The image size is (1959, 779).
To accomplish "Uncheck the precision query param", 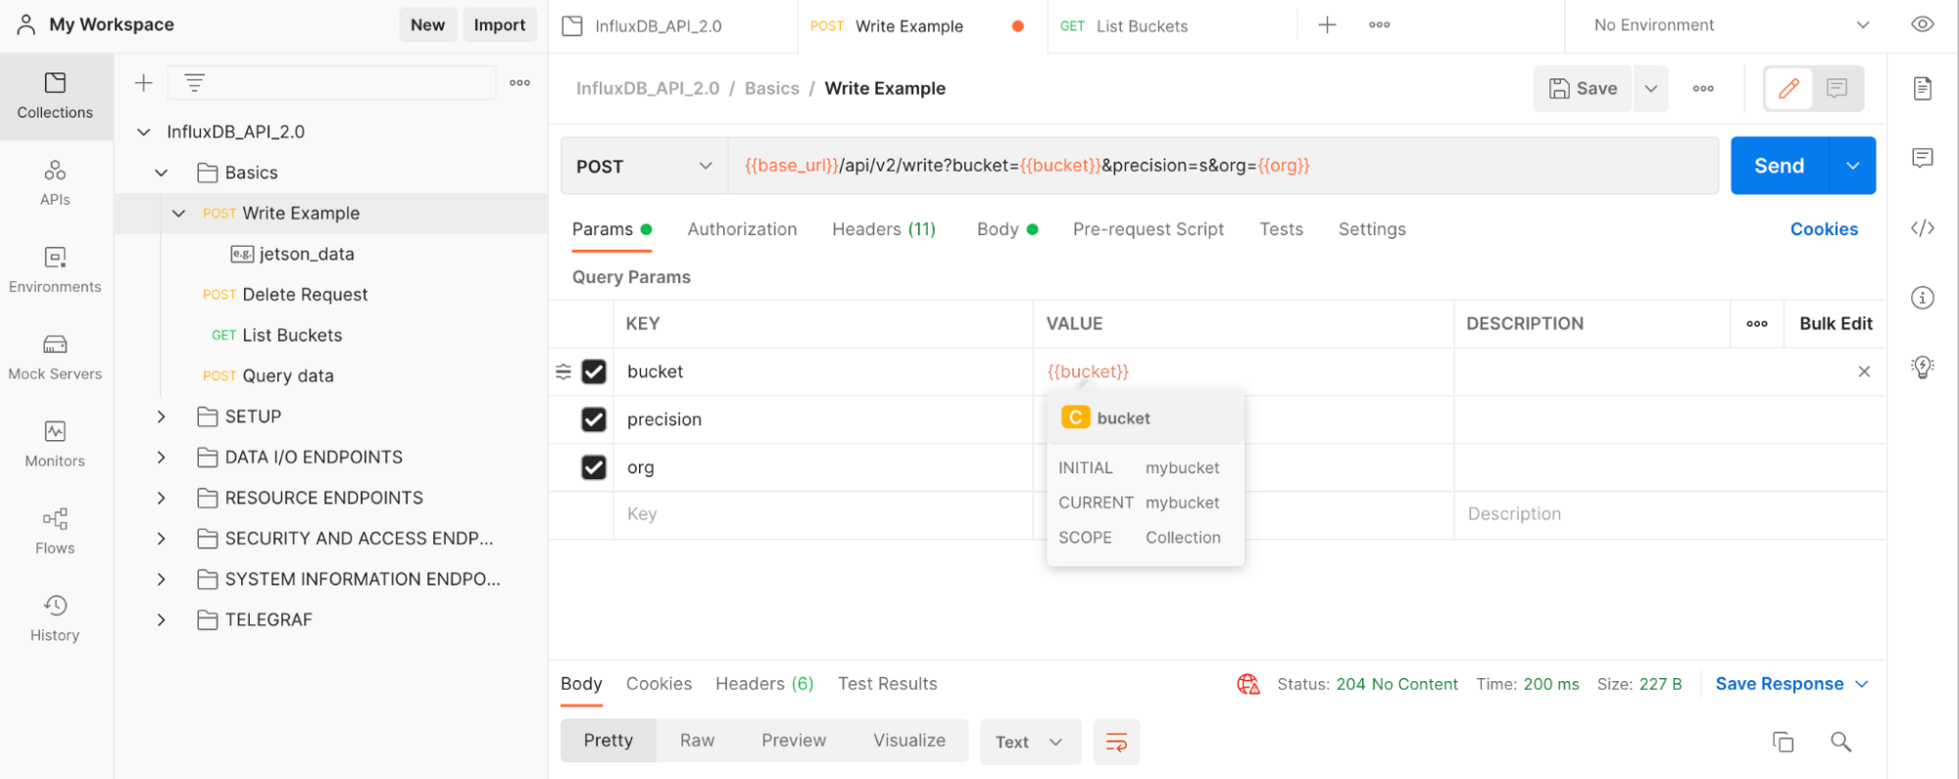I will pos(594,419).
